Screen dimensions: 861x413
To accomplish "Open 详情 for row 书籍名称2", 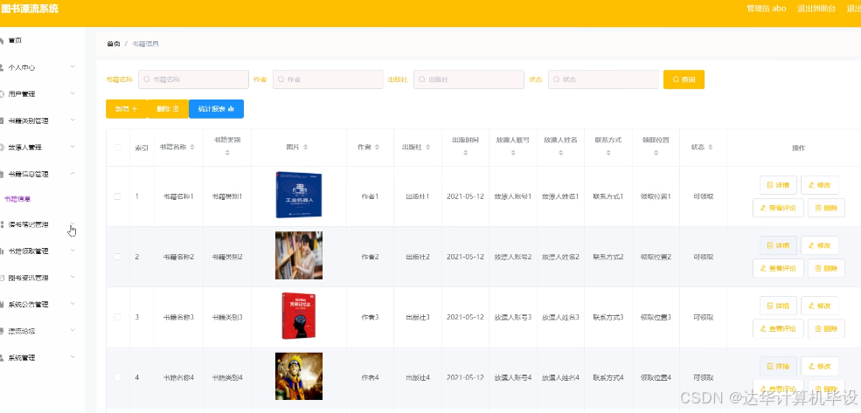I will click(x=778, y=245).
